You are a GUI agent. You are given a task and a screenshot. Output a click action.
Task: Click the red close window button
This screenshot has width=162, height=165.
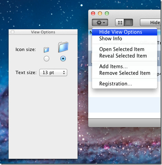pos(93,13)
